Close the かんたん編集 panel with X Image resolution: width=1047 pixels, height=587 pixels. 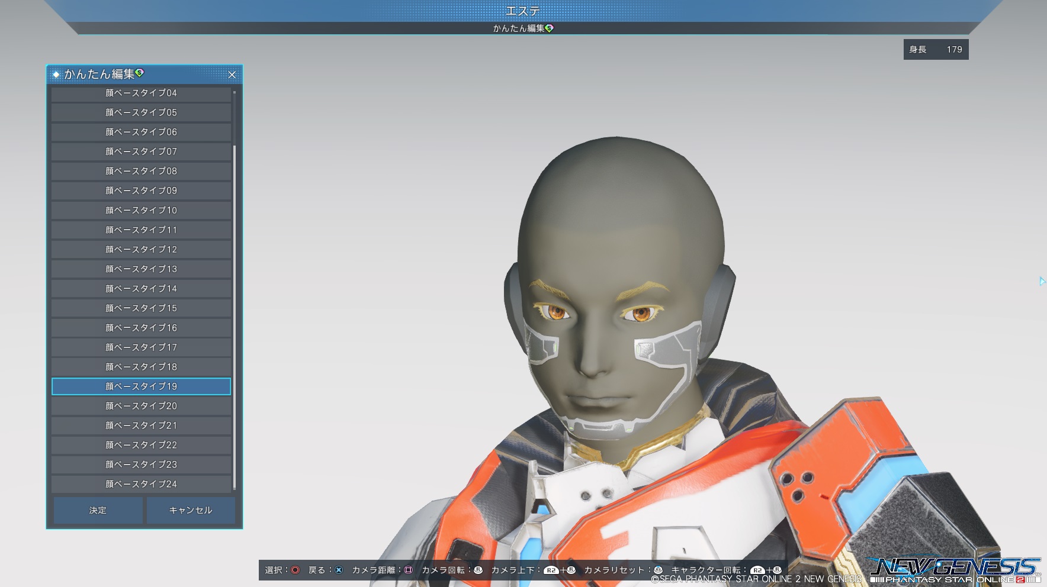(232, 75)
